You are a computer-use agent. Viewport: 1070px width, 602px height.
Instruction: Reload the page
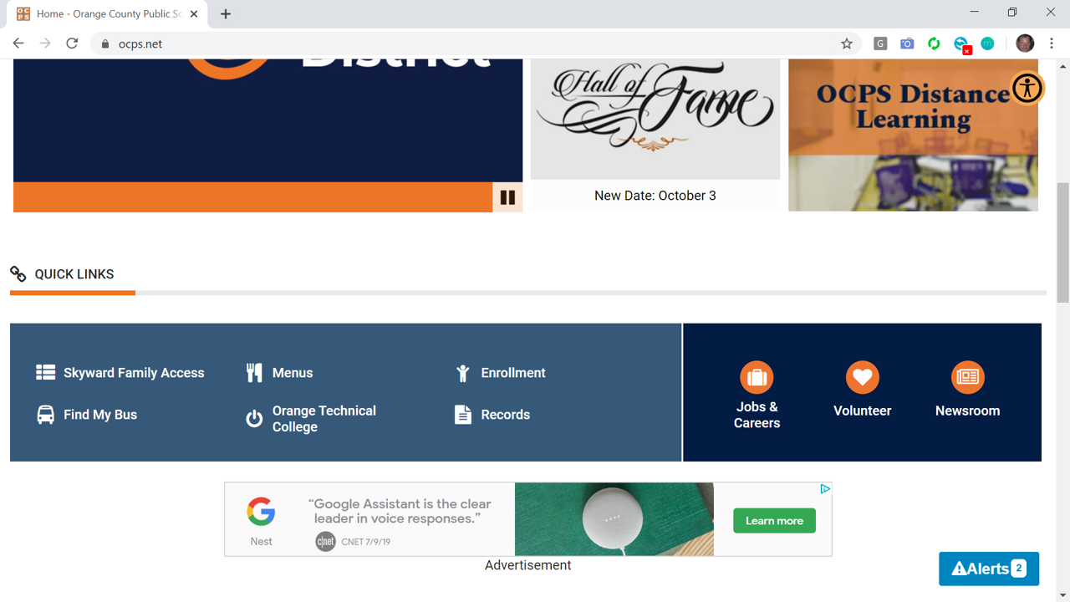[x=72, y=43]
